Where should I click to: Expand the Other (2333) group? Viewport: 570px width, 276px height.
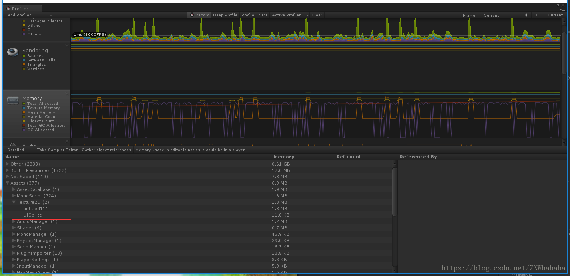7,164
